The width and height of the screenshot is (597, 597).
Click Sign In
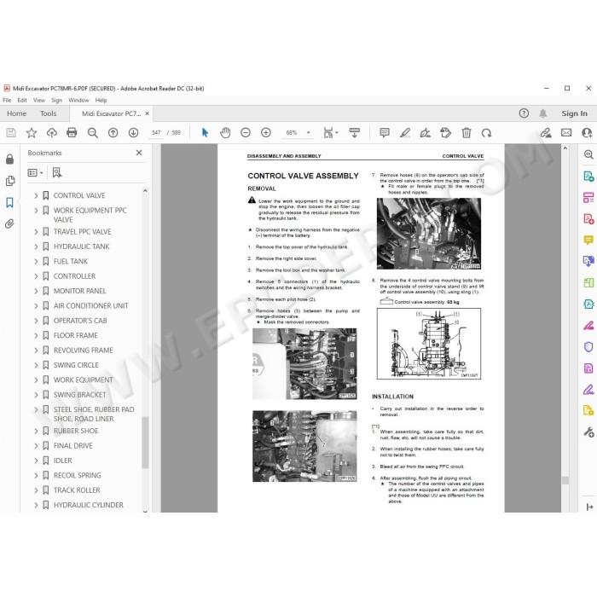click(x=574, y=113)
